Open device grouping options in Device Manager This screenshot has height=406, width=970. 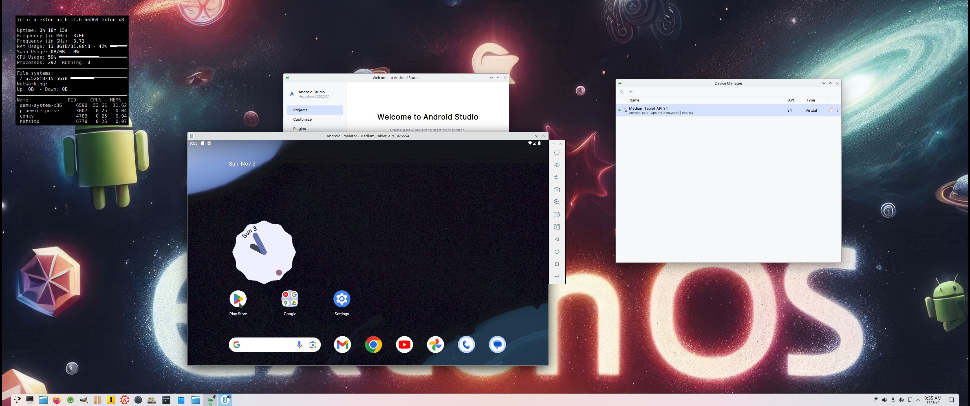[x=622, y=92]
